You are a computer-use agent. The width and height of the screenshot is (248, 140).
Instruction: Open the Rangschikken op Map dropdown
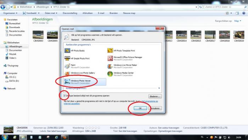pos(238,21)
